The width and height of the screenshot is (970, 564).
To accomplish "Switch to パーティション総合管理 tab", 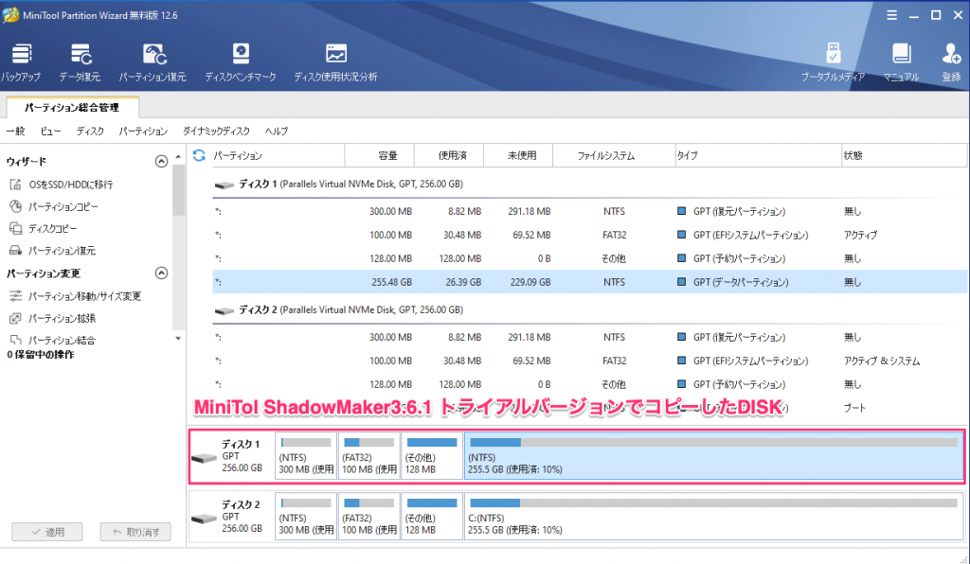I will coord(72,108).
